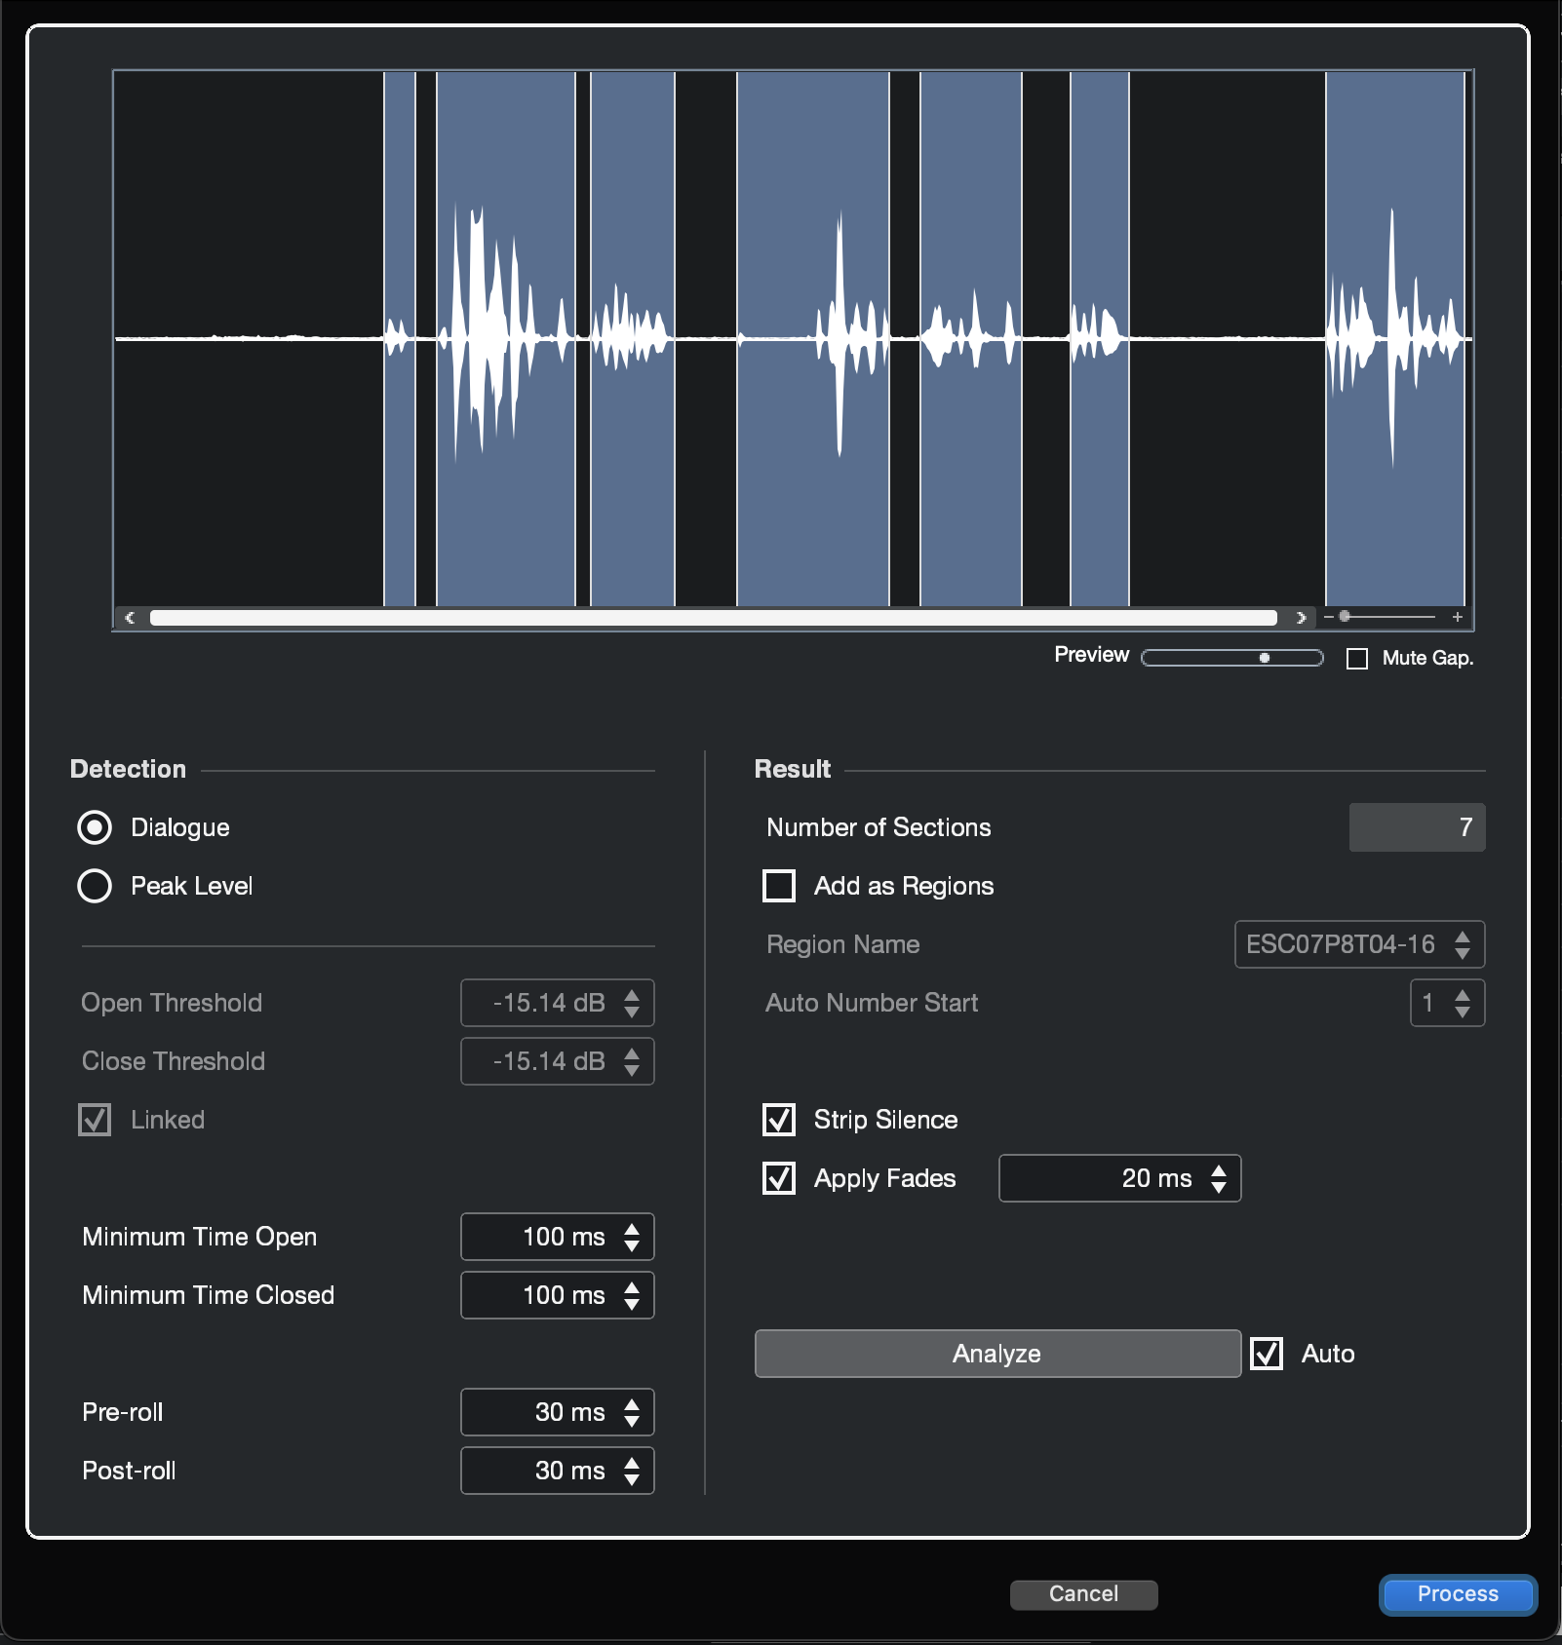Toggle the Linked thresholds checkbox

coord(95,1120)
